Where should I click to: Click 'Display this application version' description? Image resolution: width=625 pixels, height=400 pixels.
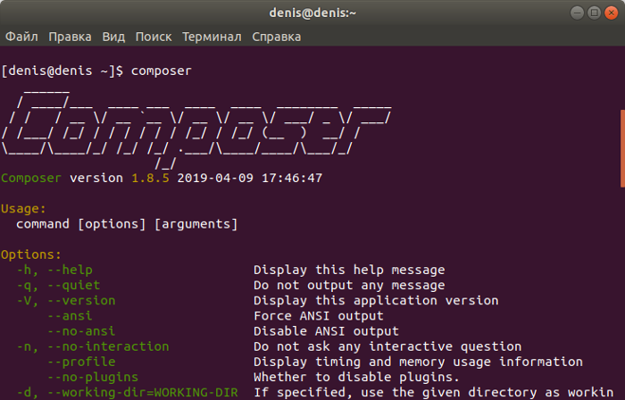[x=376, y=301]
